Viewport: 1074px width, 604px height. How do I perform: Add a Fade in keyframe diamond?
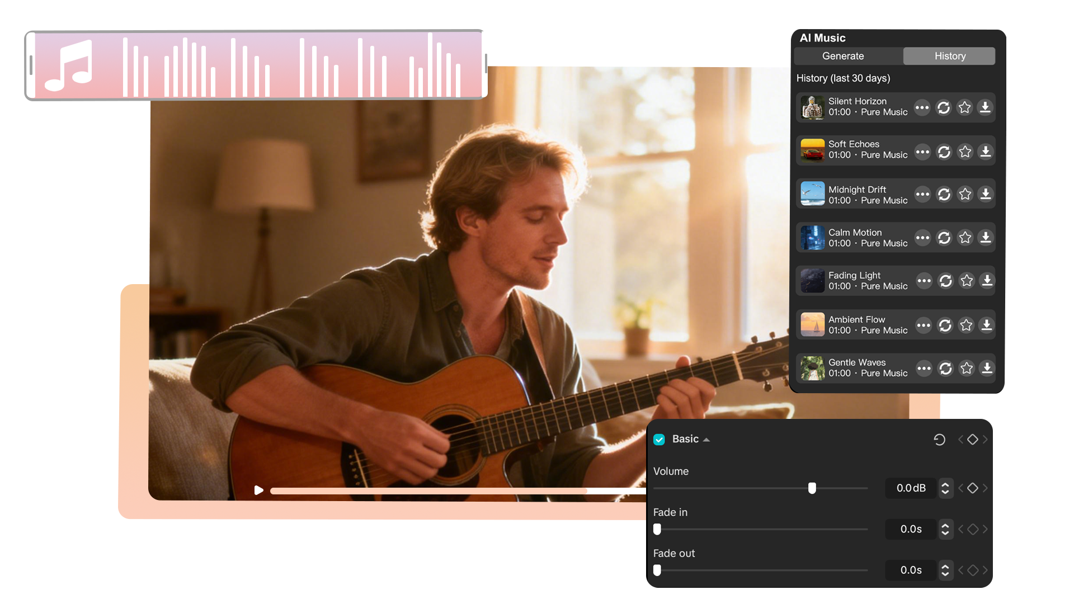[x=973, y=529]
